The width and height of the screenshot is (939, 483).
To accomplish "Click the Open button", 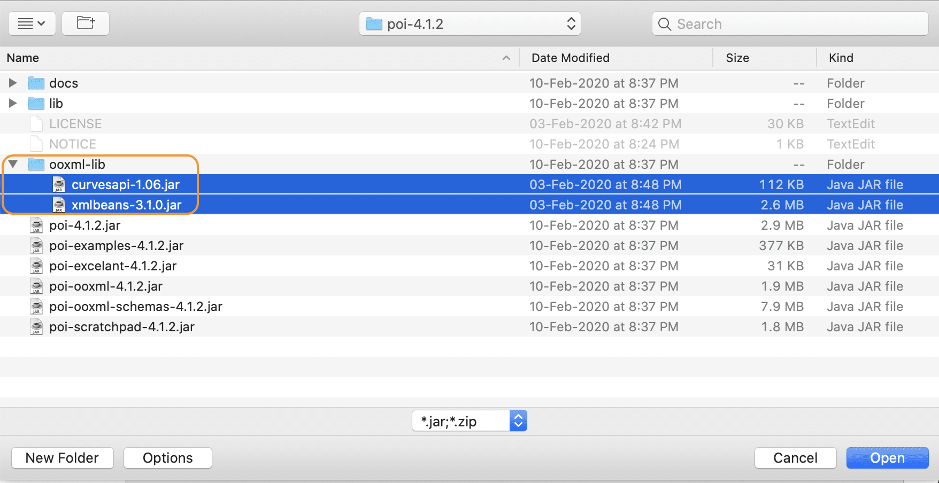I will point(887,457).
